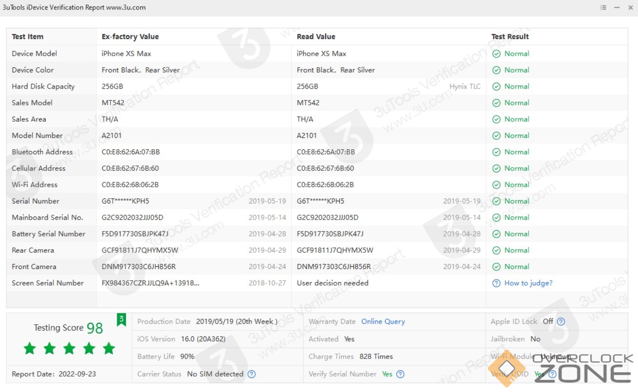Click the Test Item column header
This screenshot has width=638, height=392.
pyautogui.click(x=28, y=37)
